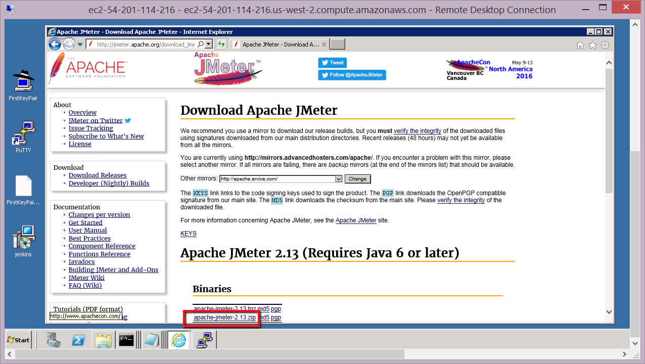The height and width of the screenshot is (364, 645).
Task: Click the Follow @ApacheJMeter button
Action: (x=352, y=75)
